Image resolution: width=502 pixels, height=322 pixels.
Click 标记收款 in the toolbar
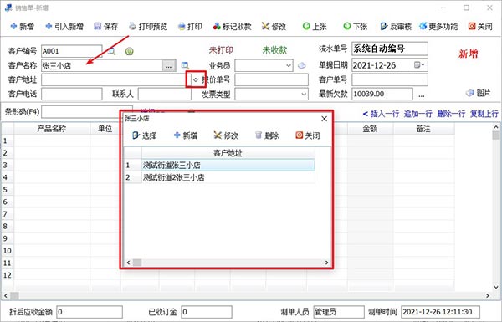(x=233, y=26)
